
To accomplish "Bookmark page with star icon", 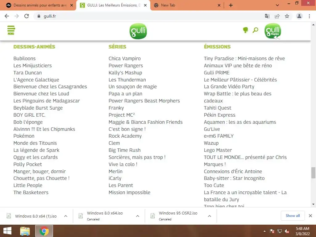I will (287, 16).
